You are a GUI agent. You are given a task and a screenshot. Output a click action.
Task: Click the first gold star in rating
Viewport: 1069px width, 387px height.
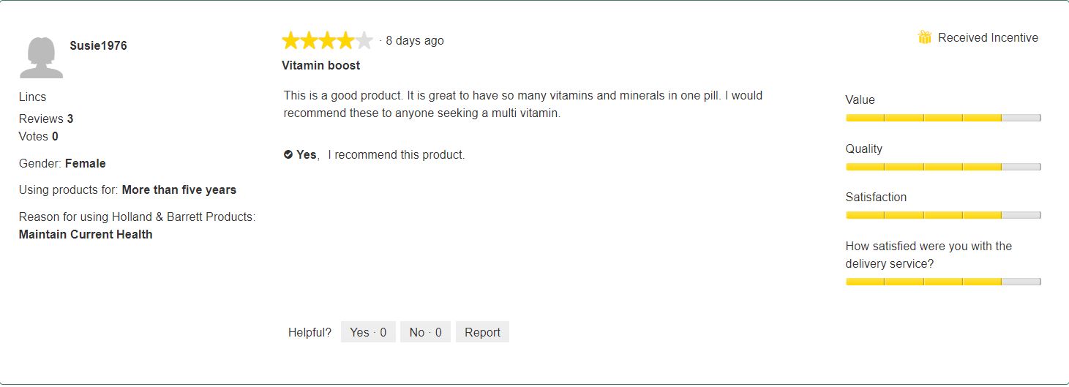(291, 40)
